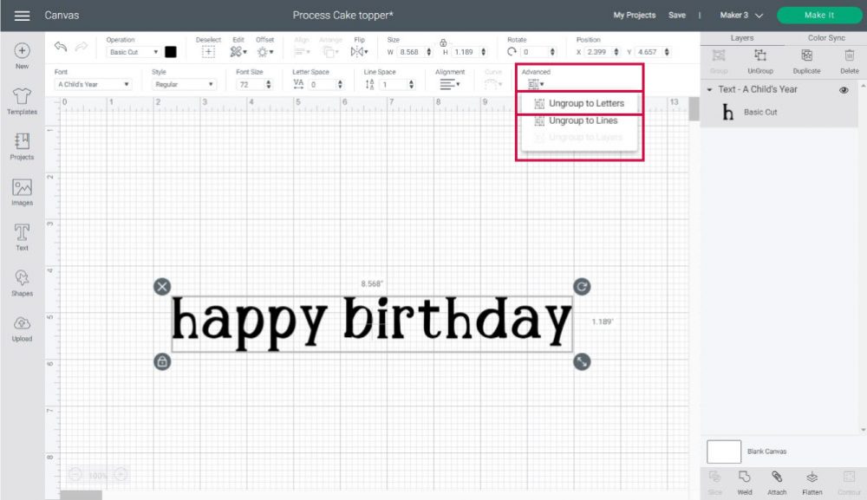
Task: Open the Style dropdown set to Regular
Action: tap(184, 85)
